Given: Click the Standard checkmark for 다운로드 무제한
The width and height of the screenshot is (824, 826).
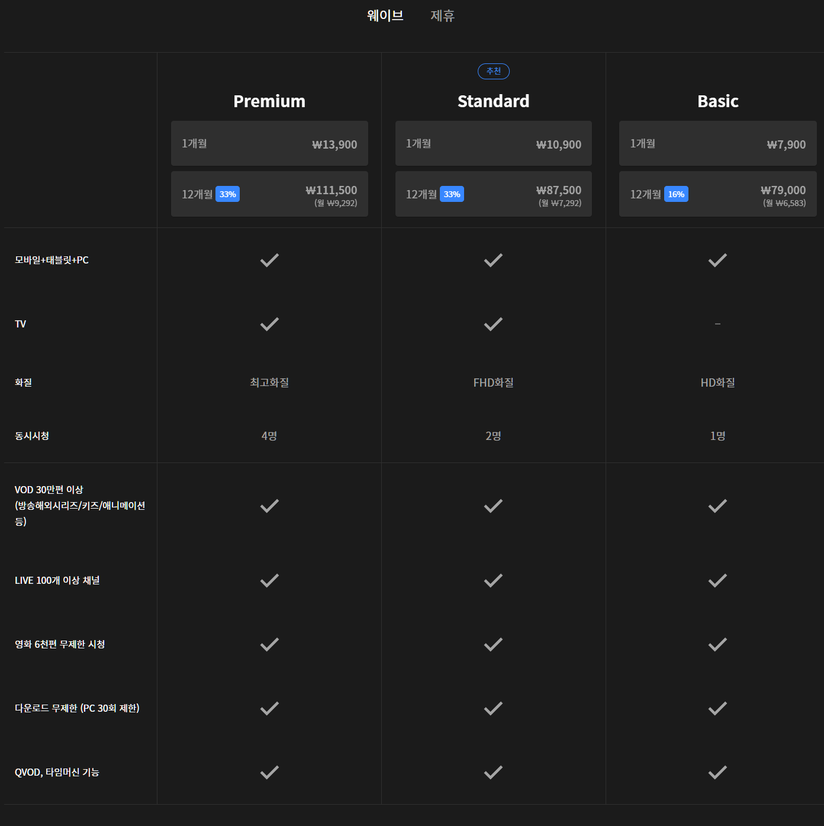Looking at the screenshot, I should click(x=493, y=708).
